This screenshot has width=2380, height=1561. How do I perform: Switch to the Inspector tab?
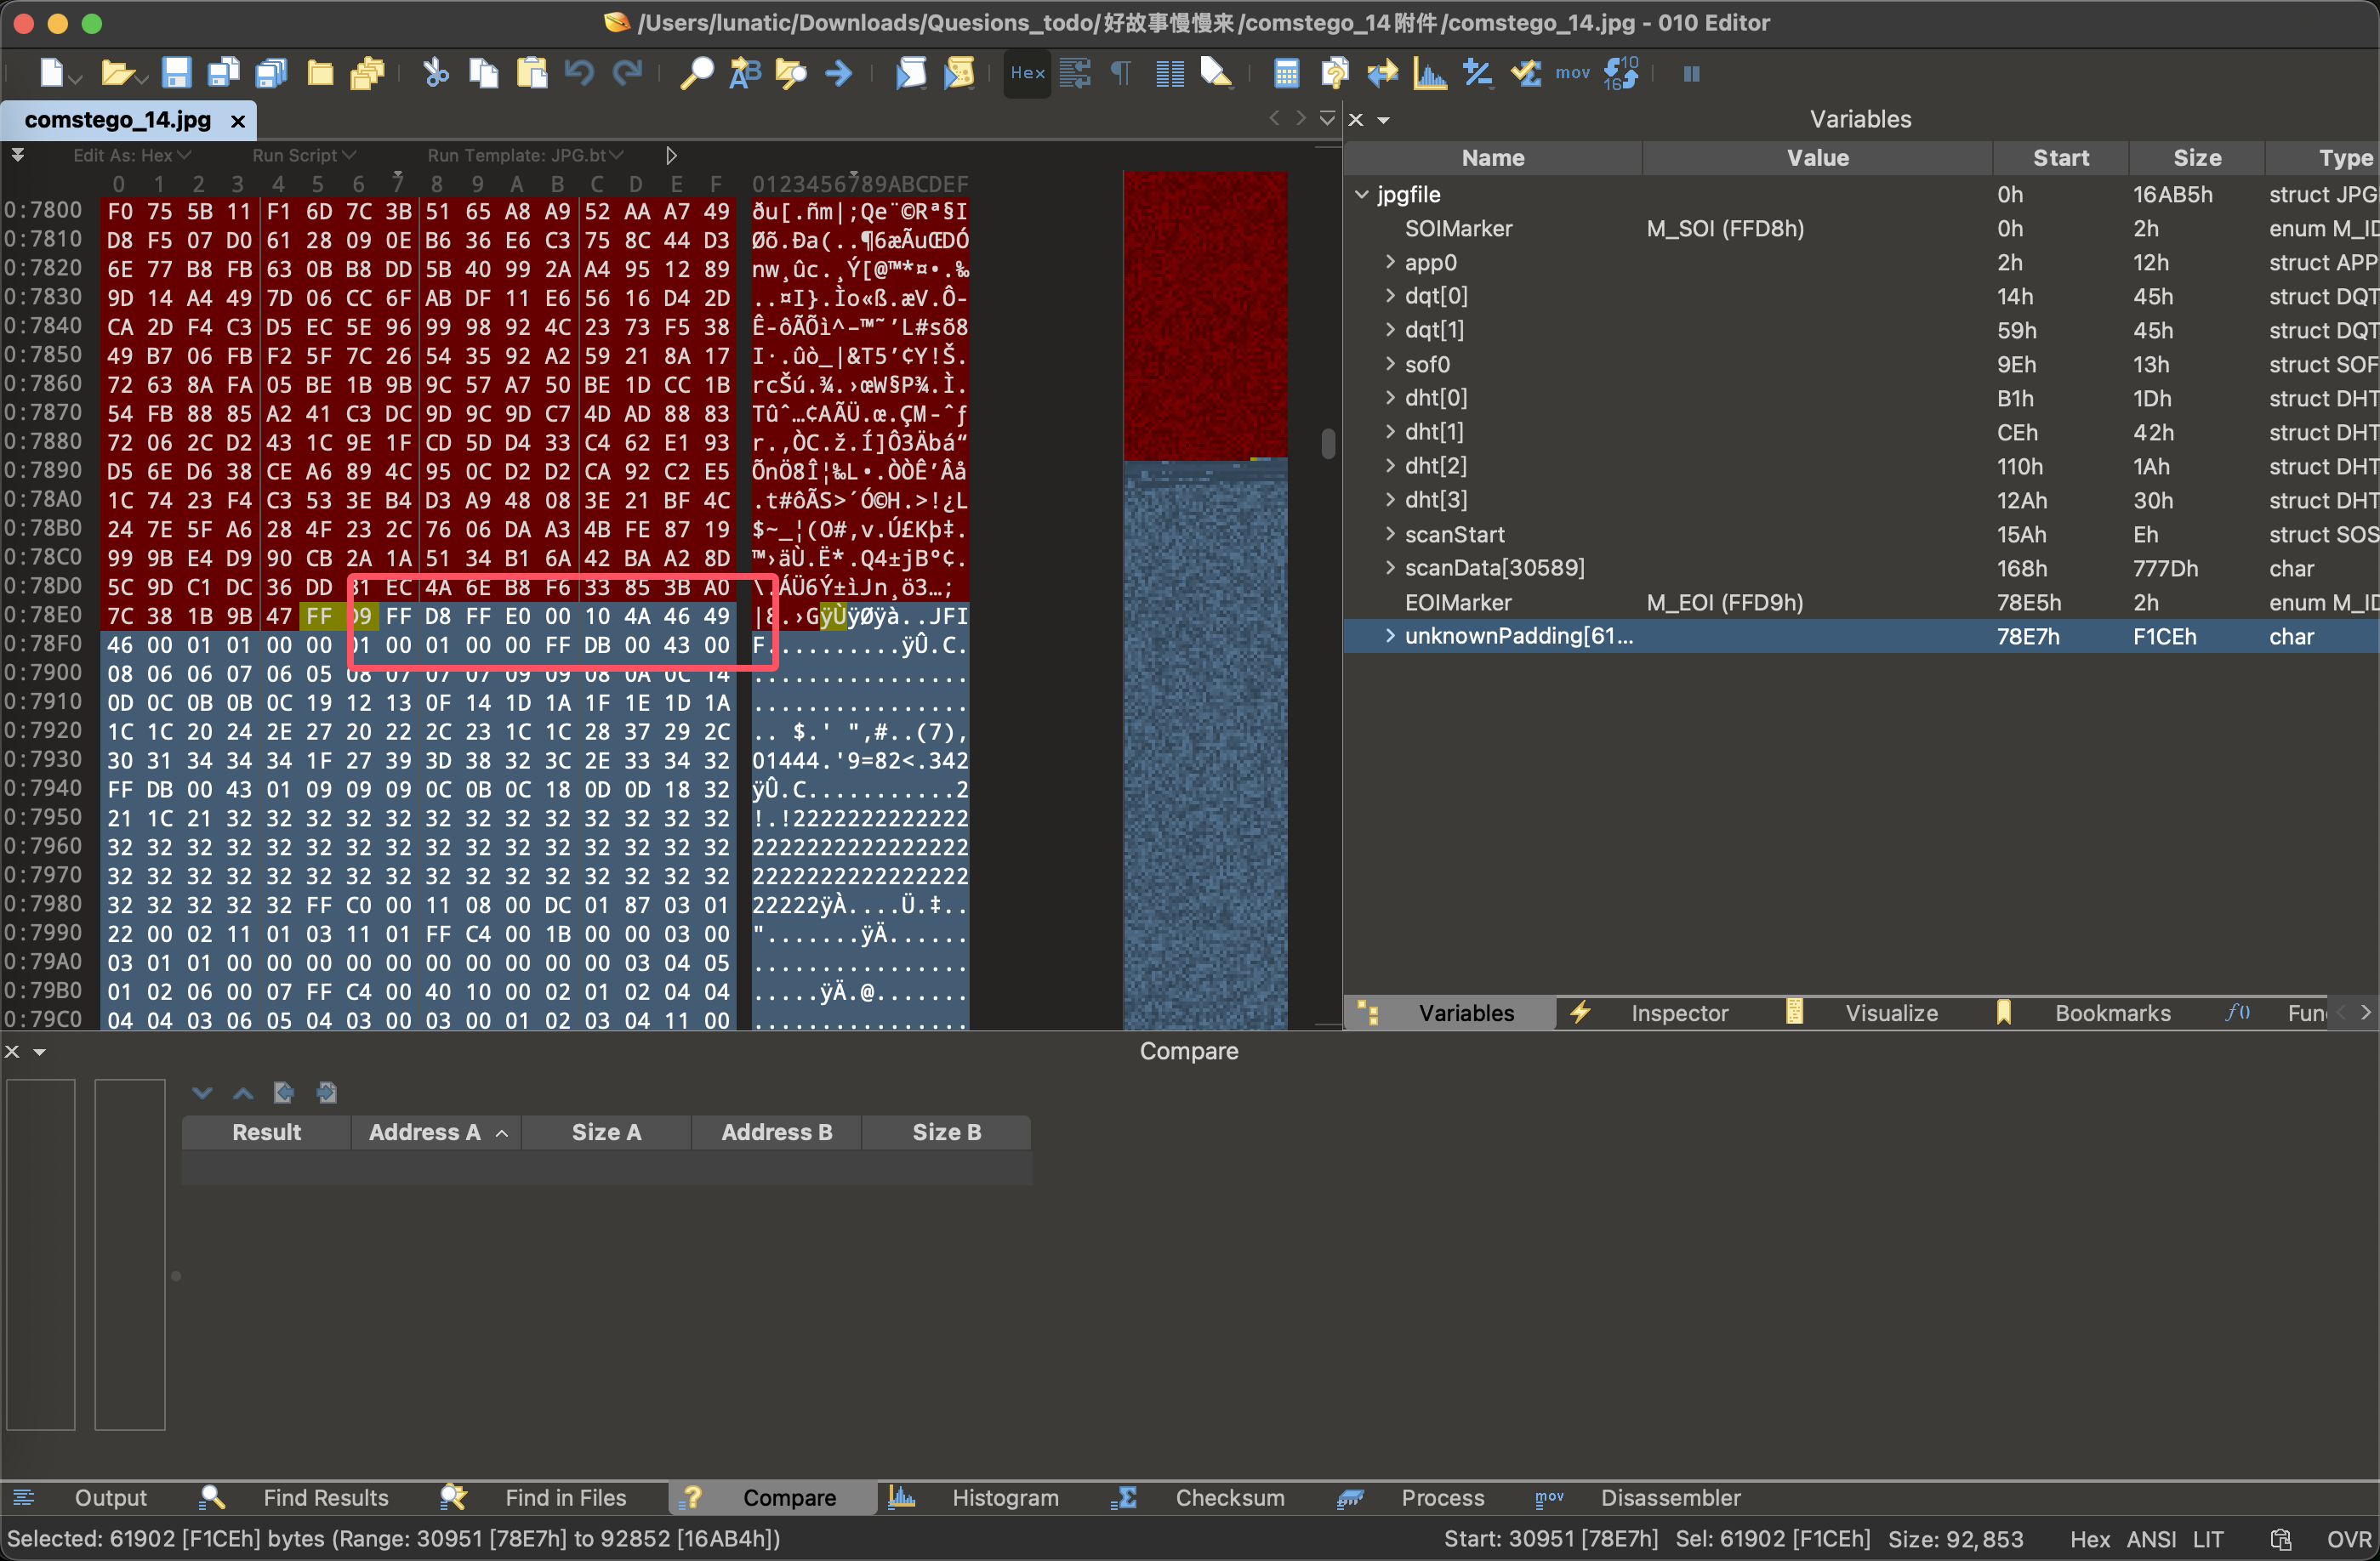coord(1678,1013)
